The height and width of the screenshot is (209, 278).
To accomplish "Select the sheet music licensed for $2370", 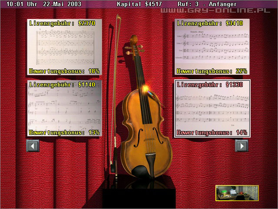I will pyautogui.click(x=65, y=47).
